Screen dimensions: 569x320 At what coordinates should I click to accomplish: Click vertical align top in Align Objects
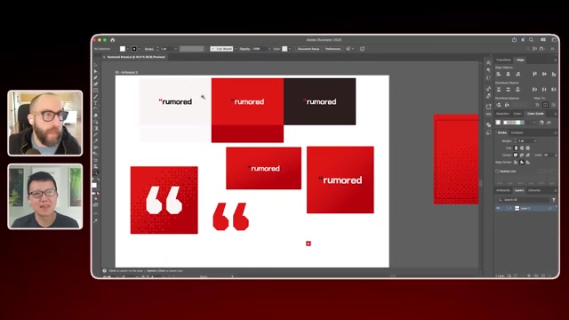pyautogui.click(x=534, y=74)
